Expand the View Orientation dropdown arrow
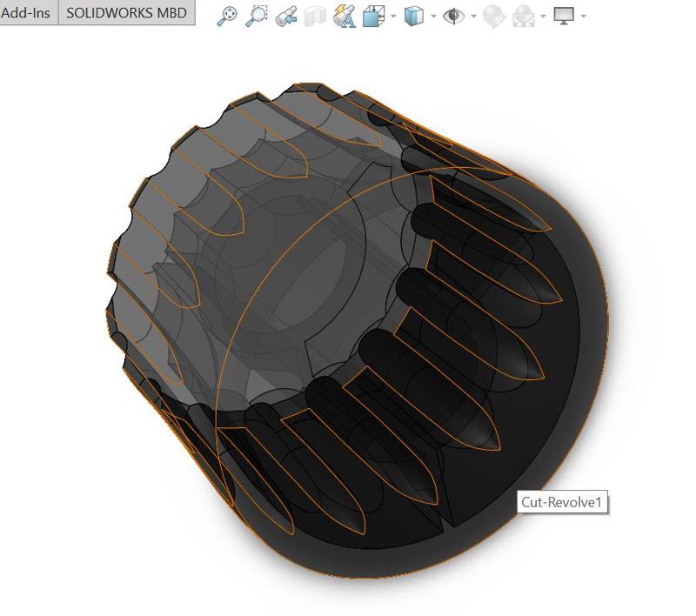Image resolution: width=696 pixels, height=616 pixels. coord(393,17)
